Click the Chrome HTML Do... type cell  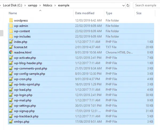(119, 52)
